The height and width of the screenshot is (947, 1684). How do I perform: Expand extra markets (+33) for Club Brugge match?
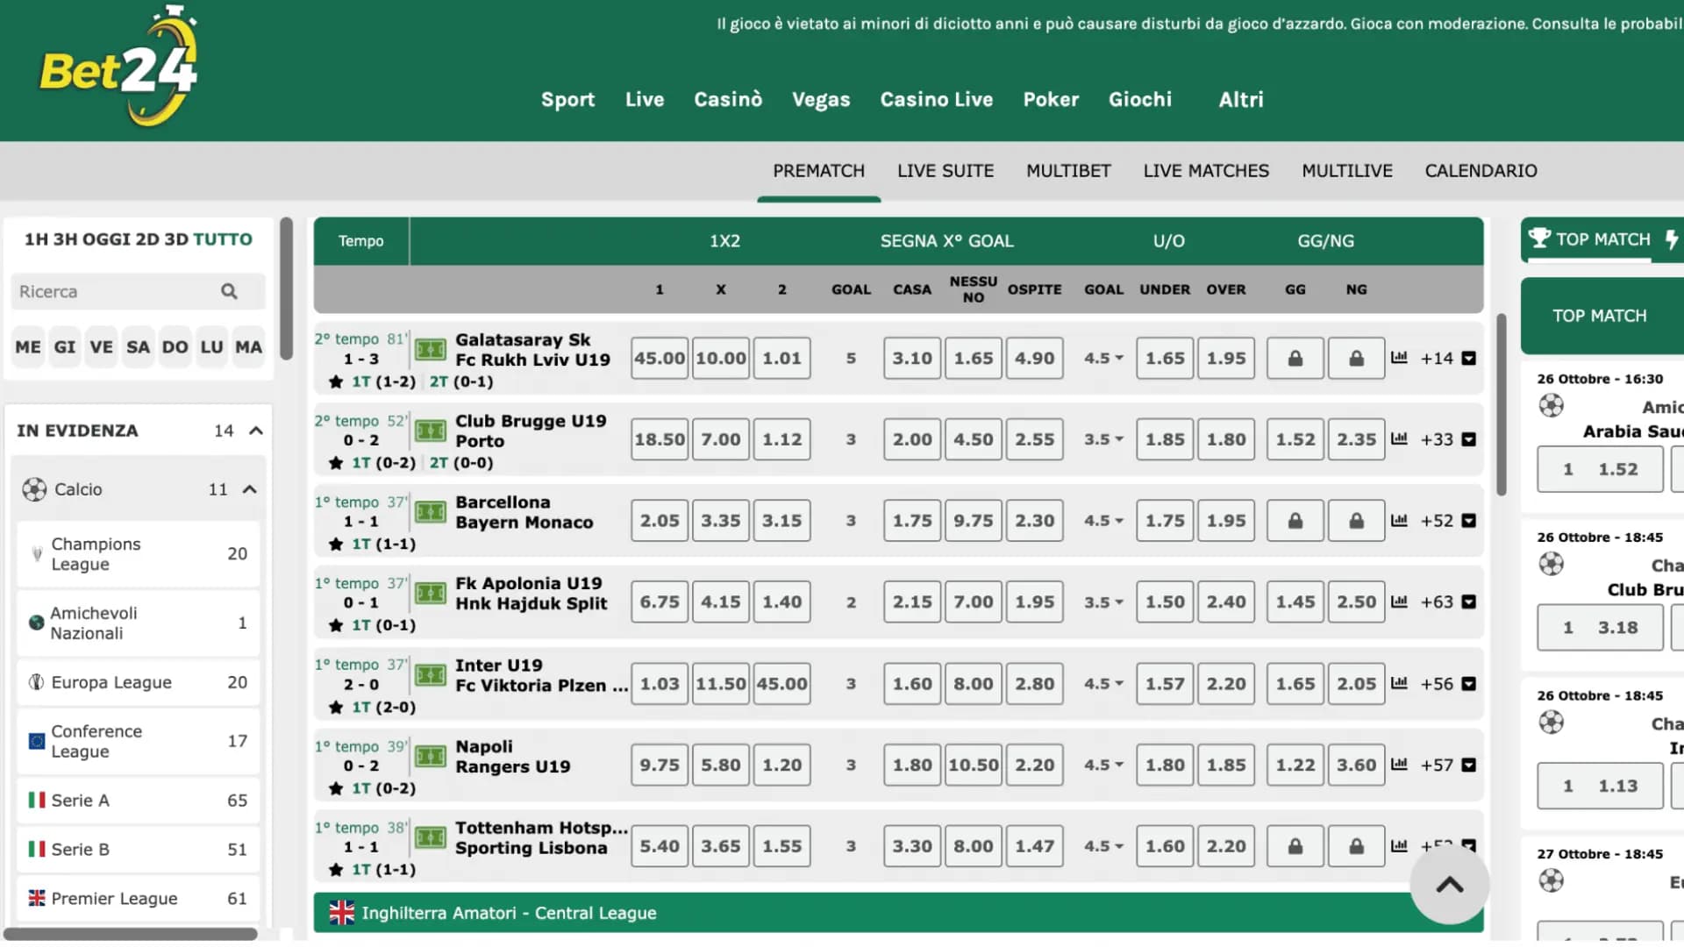pos(1437,439)
